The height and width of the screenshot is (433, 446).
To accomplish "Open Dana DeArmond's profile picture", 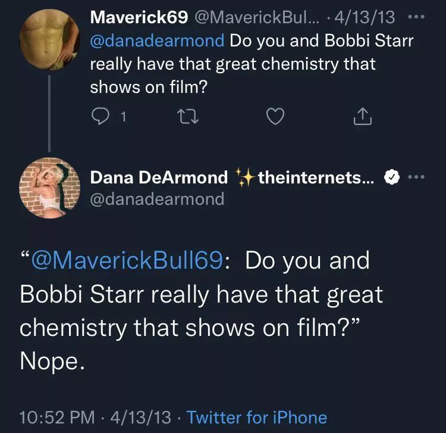I will [x=51, y=189].
